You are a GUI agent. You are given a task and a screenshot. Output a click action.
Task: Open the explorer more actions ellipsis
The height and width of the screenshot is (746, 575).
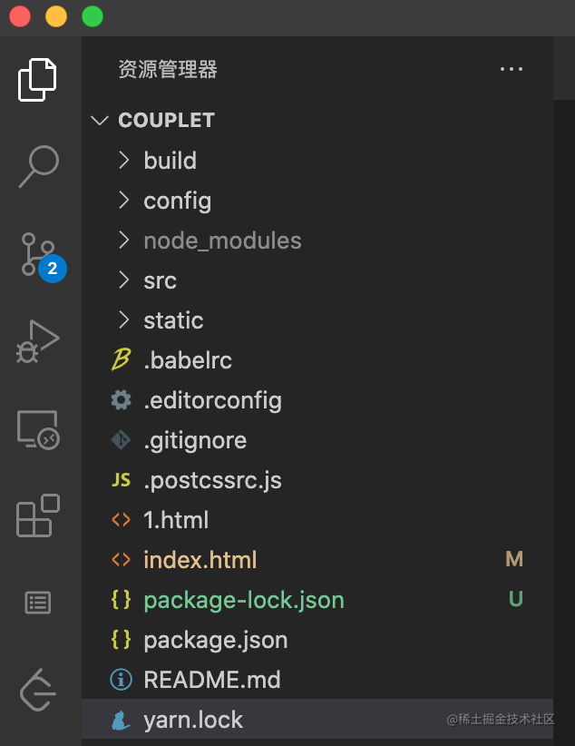(x=512, y=70)
